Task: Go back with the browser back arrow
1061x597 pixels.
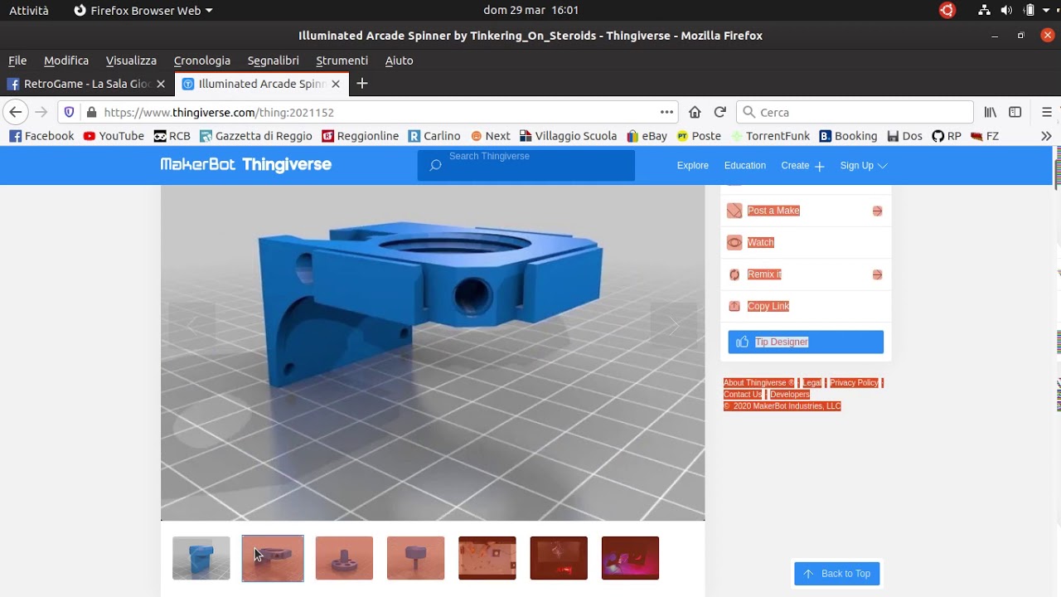Action: pos(15,112)
